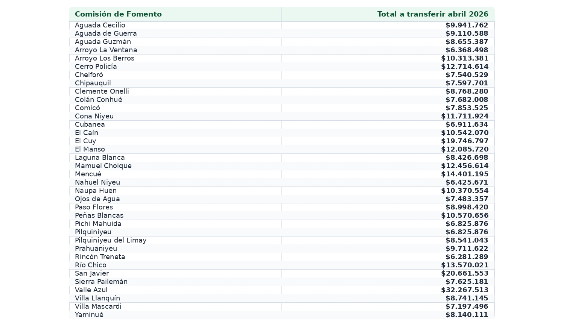The image size is (575, 323).
Task: Select the Valle Azul amount $32.267.513
Action: (x=465, y=290)
